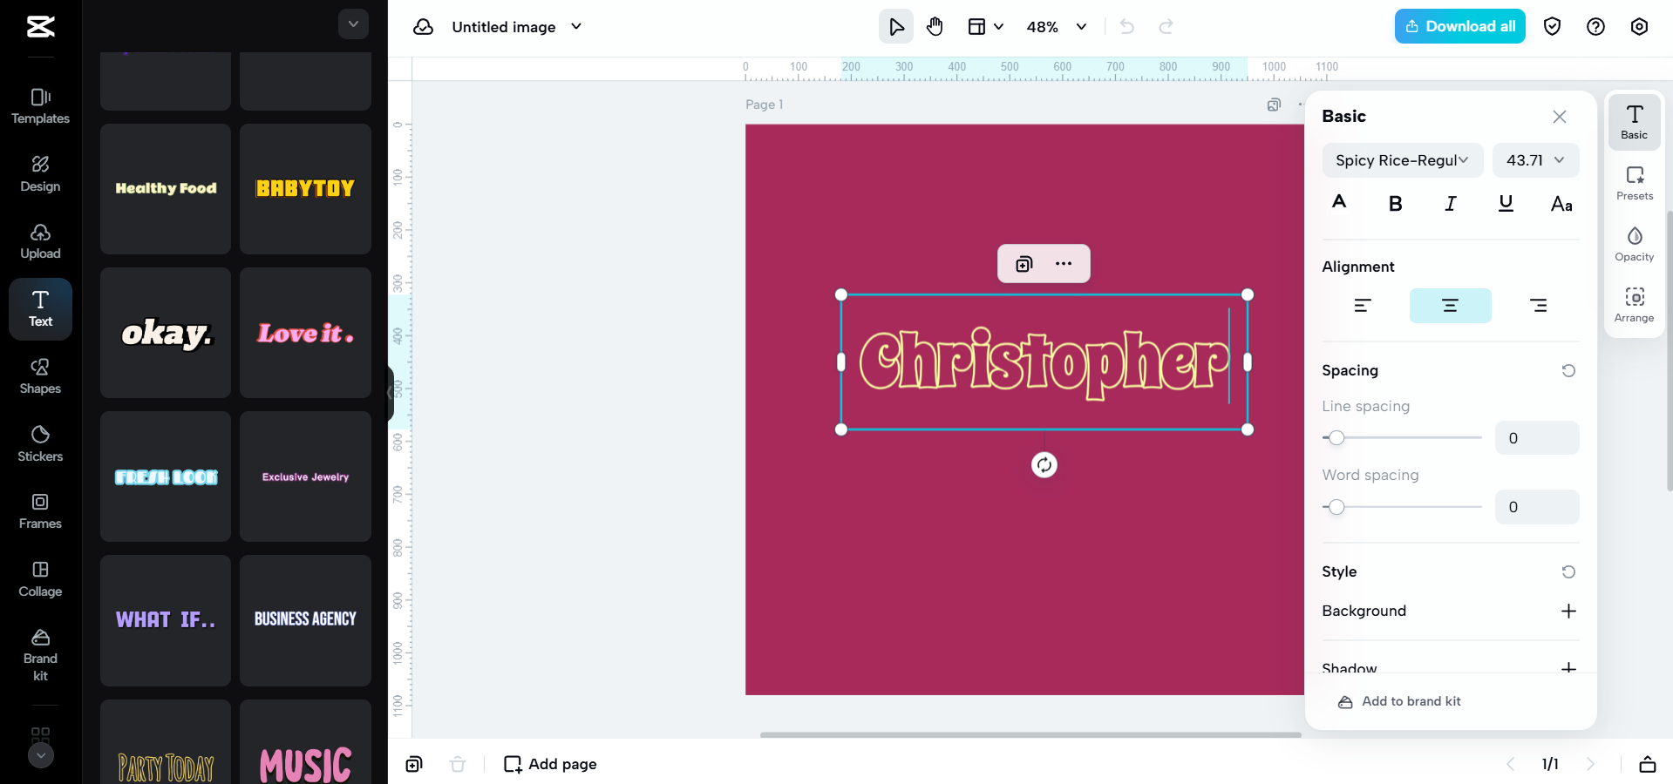1673x784 pixels.
Task: Open the Untitled image title dropdown
Action: tap(516, 27)
